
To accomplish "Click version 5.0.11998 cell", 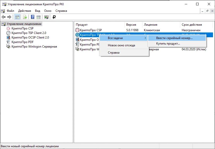I will coord(132,30).
